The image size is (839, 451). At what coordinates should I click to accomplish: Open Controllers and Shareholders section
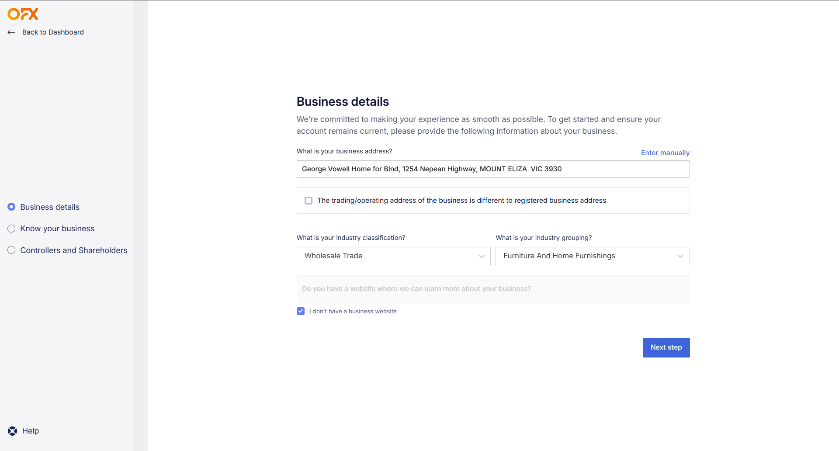click(74, 250)
